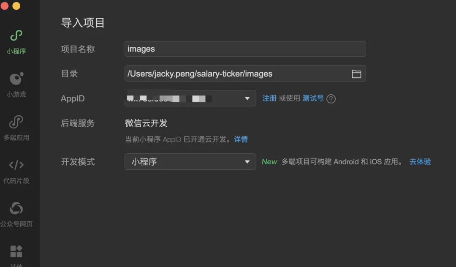Switch to 多端应用 multi-platform app section

click(16, 128)
